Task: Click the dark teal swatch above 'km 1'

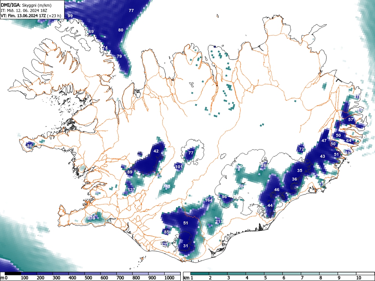Action: tap(200, 274)
